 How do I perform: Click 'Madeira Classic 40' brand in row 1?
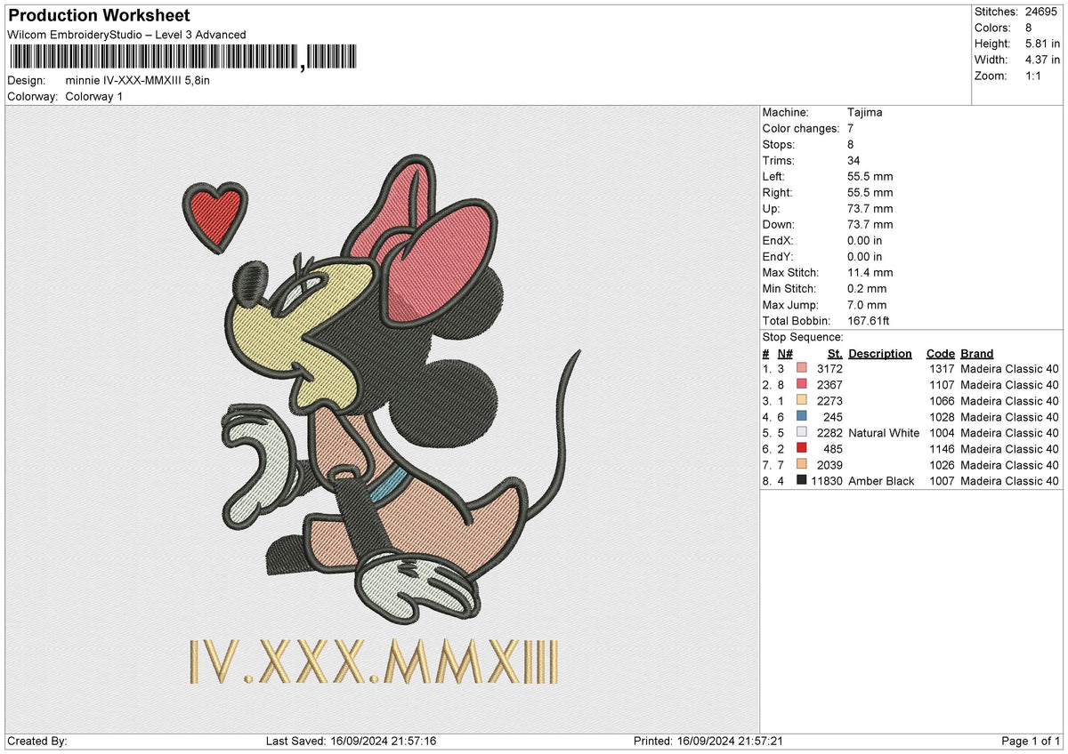tap(1009, 369)
